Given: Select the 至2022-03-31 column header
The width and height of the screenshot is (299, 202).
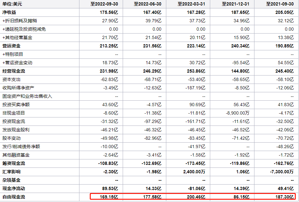Looking at the screenshot, I should [191, 4].
